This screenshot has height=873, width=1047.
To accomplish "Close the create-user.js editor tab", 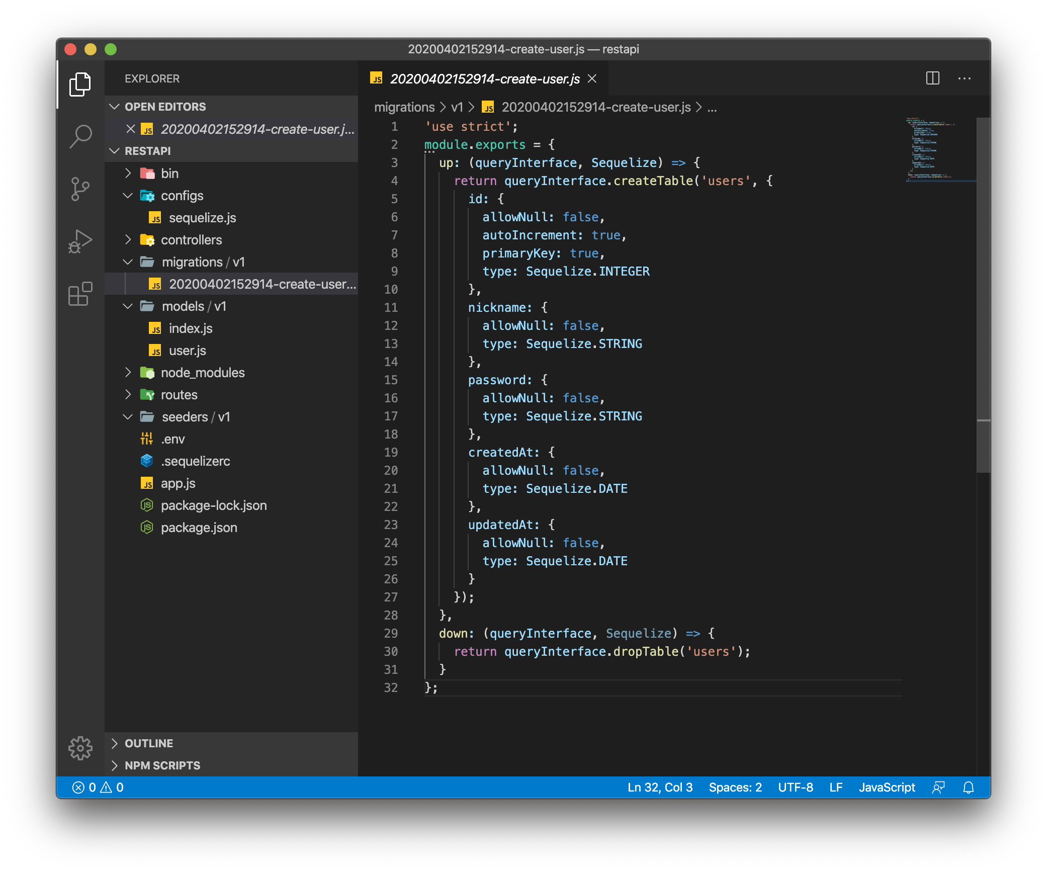I will coord(592,79).
